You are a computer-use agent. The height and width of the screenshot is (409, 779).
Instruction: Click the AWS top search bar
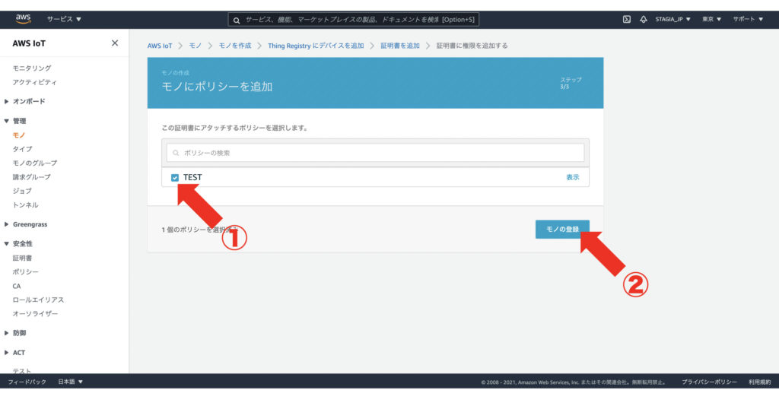click(x=354, y=19)
